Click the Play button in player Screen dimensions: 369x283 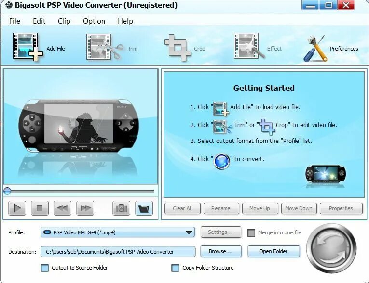[17, 208]
